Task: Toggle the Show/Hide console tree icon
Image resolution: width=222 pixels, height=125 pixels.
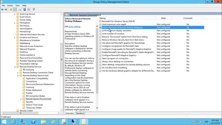Action: pyautogui.click(x=15, y=10)
